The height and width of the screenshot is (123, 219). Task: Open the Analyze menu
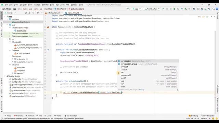(37, 5)
